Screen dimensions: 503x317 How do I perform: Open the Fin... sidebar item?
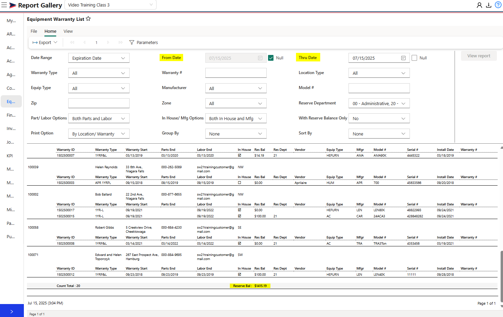coord(11,115)
